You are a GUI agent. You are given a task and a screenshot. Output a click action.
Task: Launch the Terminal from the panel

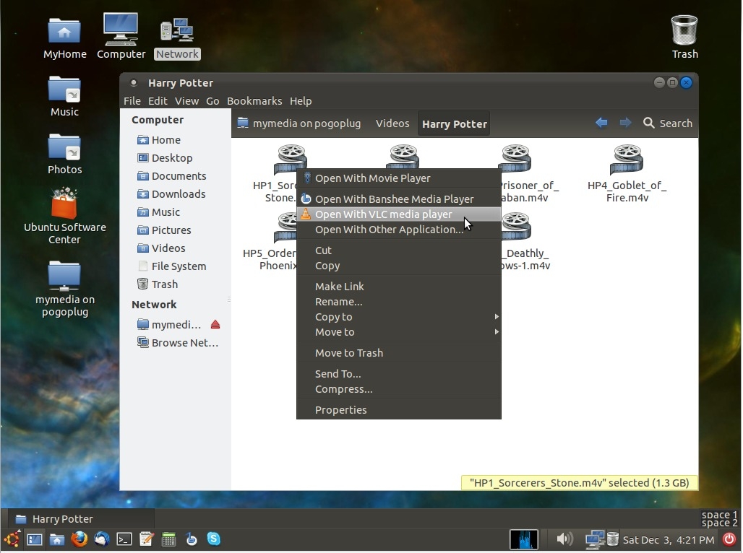click(x=124, y=539)
